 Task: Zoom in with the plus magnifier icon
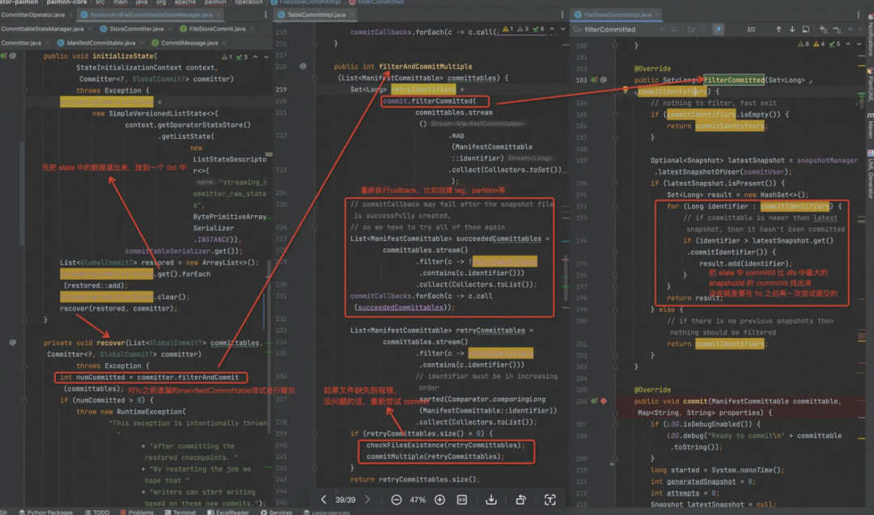(439, 500)
